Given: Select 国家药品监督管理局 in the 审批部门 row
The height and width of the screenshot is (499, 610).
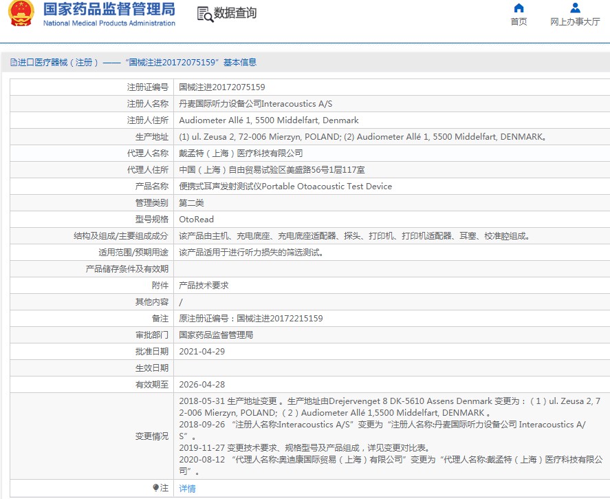Looking at the screenshot, I should tap(216, 335).
